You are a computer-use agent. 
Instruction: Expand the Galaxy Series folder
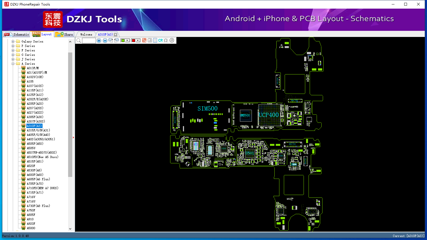click(13, 41)
